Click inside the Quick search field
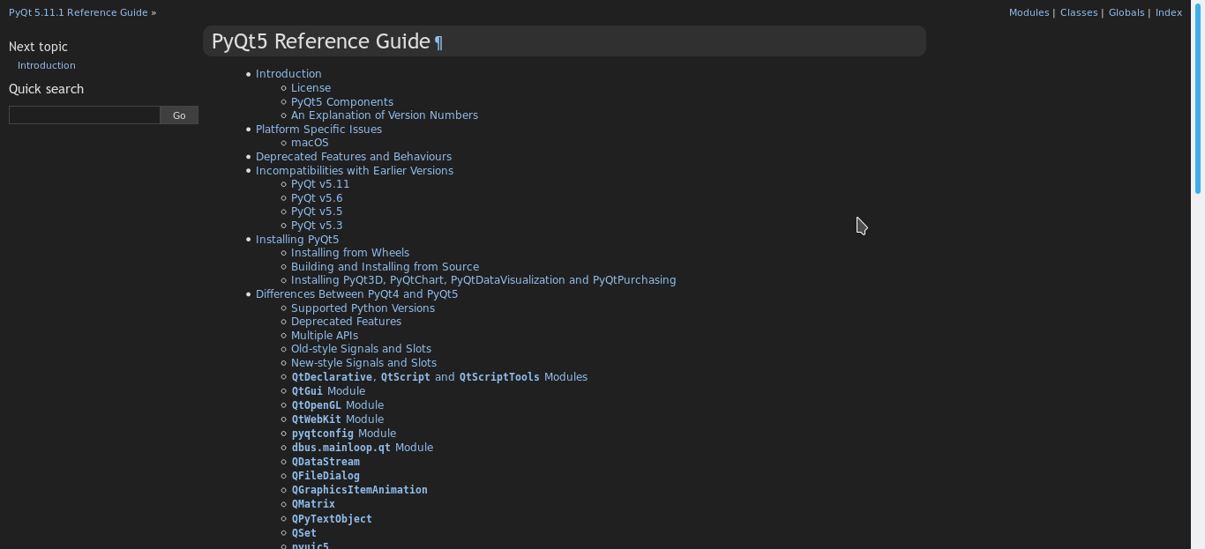Image resolution: width=1205 pixels, height=549 pixels. (84, 115)
